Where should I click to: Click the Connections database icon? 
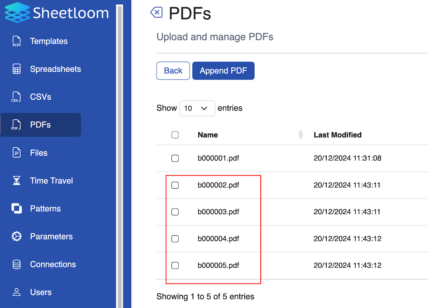pos(16,264)
